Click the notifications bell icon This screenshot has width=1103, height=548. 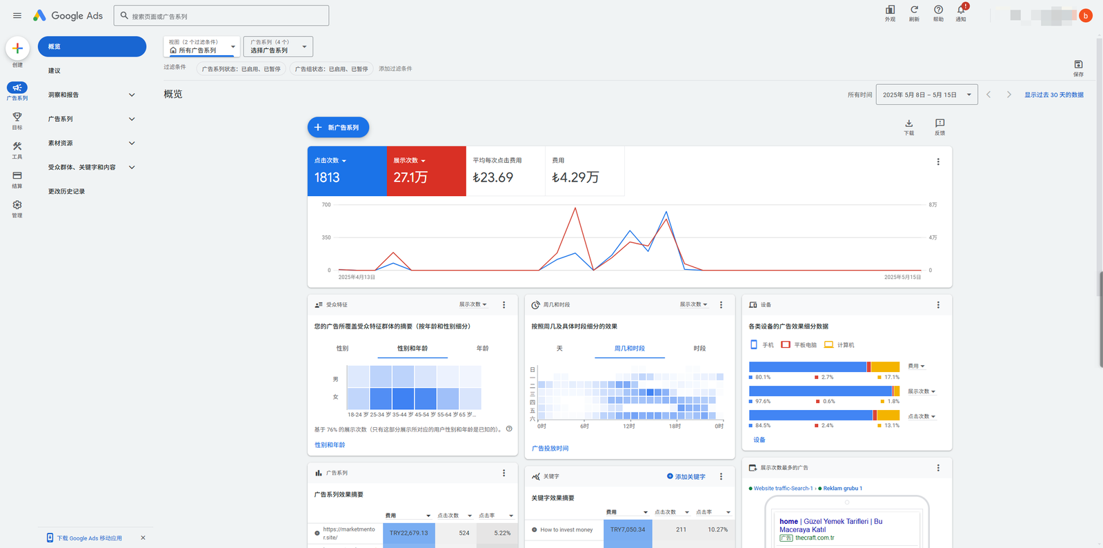960,10
